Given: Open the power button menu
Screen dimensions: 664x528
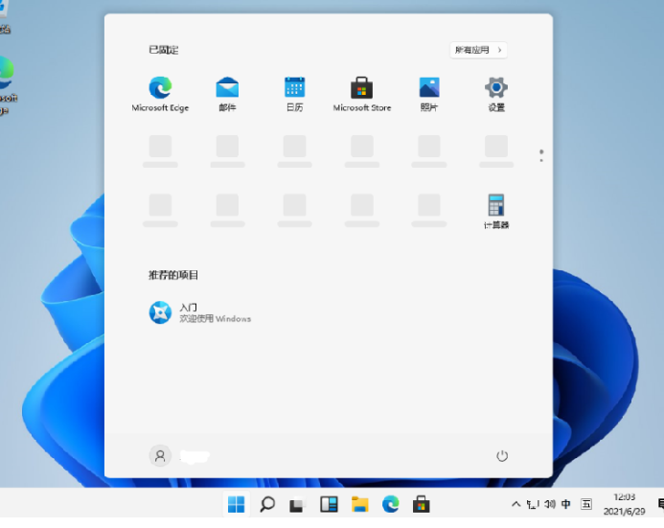Looking at the screenshot, I should click(502, 455).
